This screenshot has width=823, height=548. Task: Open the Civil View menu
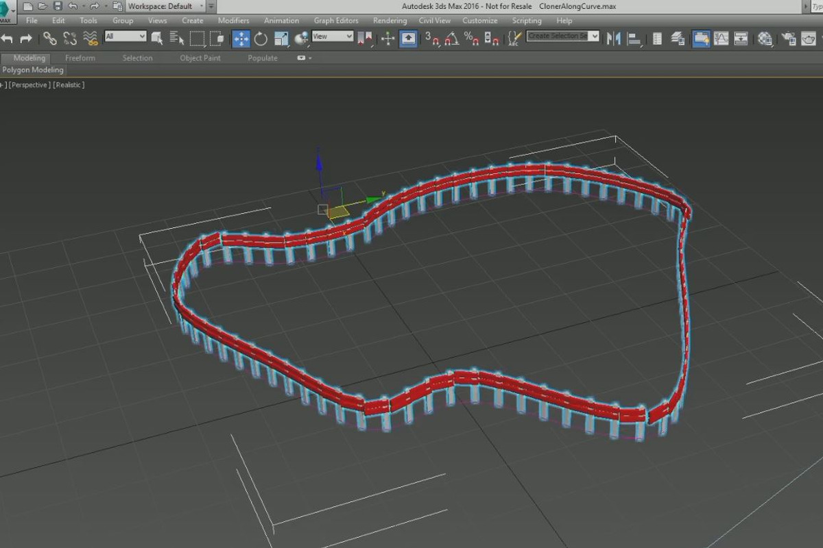(x=435, y=21)
